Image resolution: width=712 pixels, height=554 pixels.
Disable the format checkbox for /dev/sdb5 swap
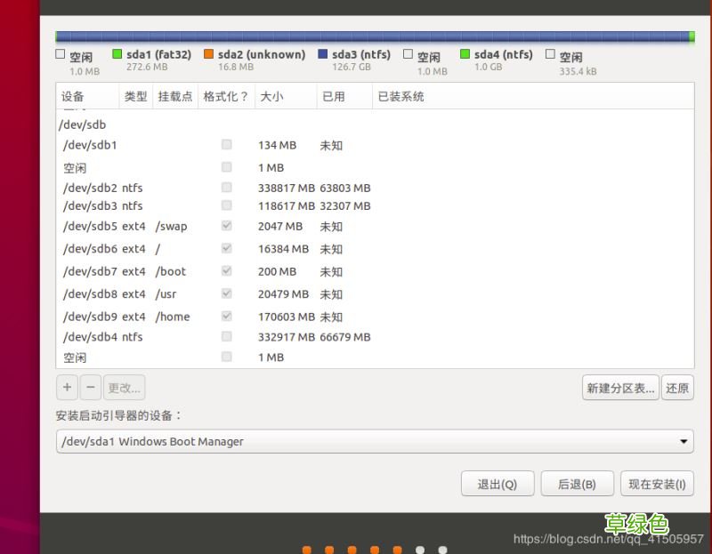pyautogui.click(x=226, y=226)
